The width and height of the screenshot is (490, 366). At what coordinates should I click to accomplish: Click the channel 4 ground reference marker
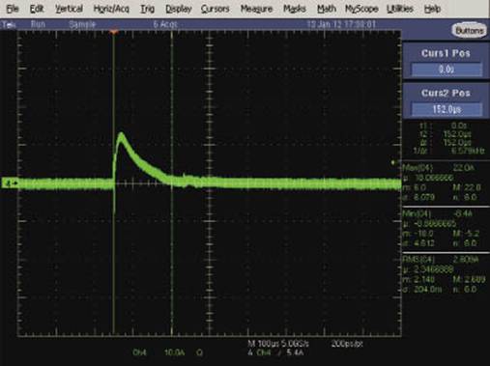[10, 183]
